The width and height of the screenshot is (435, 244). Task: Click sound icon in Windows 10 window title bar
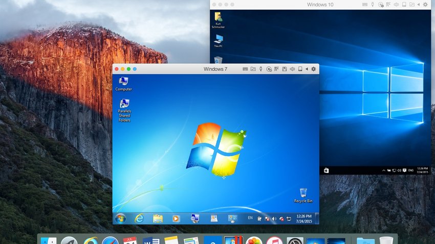click(396, 5)
